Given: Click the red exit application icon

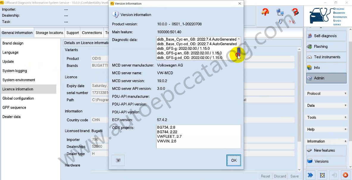Looking at the screenshot, I should [346, 175].
